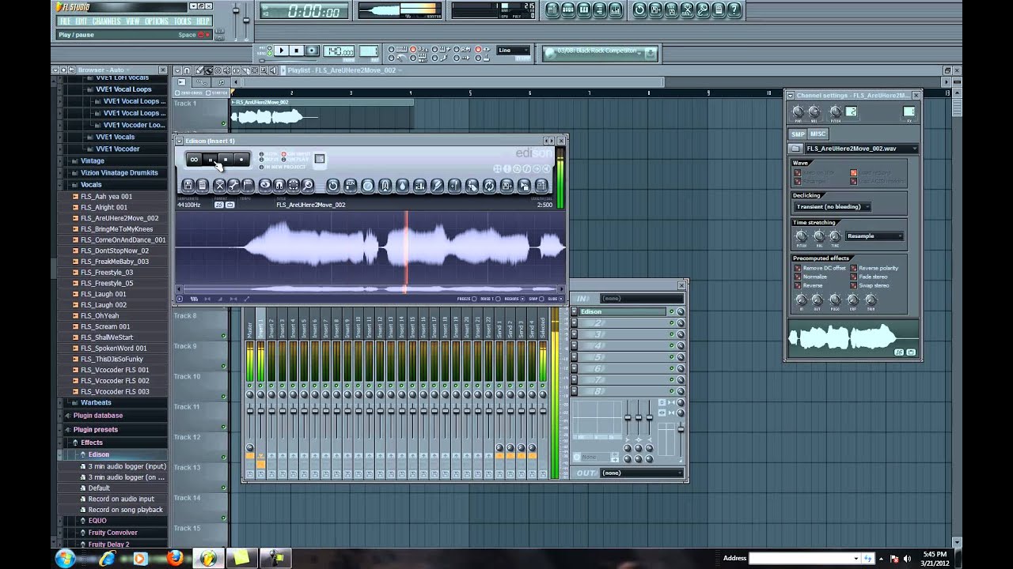Toggle Remove DC offset checkbox
Viewport: 1013px width, 569px height.
coord(798,269)
